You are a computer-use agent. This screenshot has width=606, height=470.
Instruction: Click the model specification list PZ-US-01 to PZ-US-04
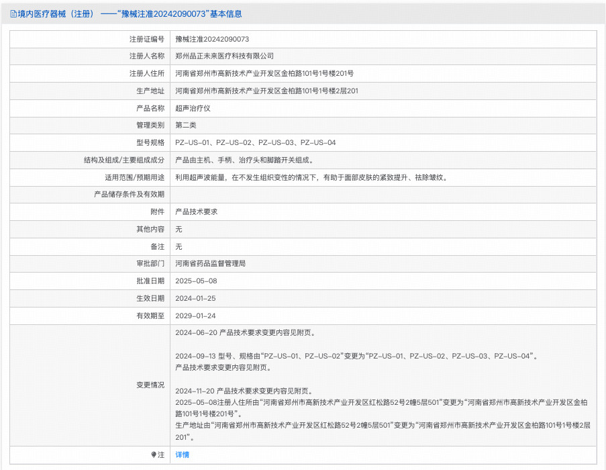click(x=255, y=142)
